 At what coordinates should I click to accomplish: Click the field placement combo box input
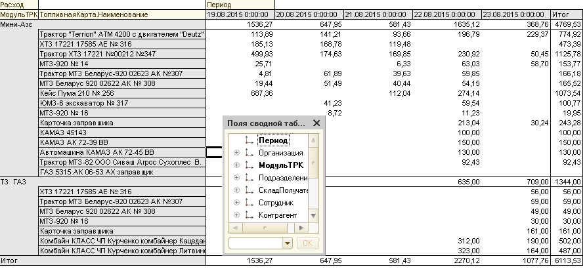(x=254, y=243)
